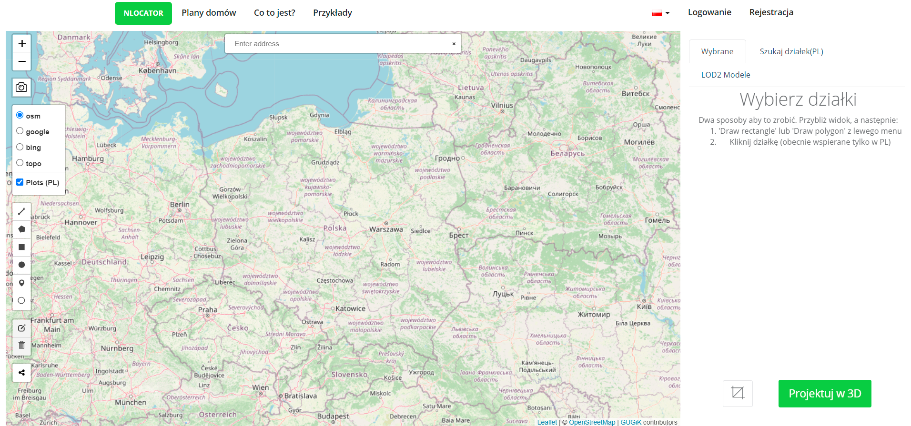911x426 pixels.
Task: Click the zoom out minus button
Action: pos(22,62)
